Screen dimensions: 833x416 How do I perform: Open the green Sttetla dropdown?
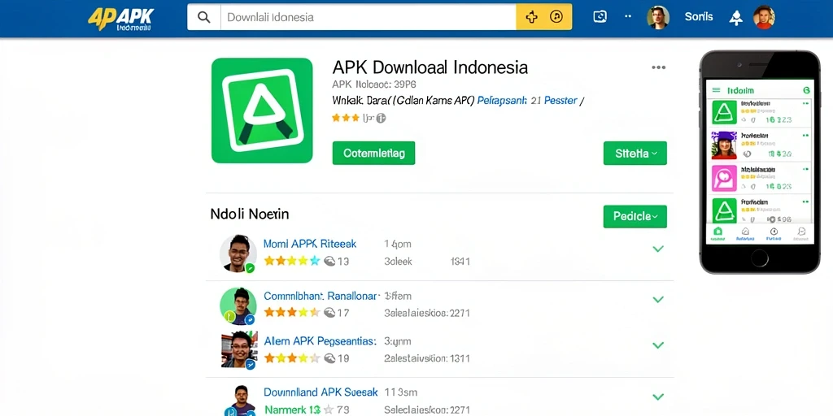pos(635,154)
